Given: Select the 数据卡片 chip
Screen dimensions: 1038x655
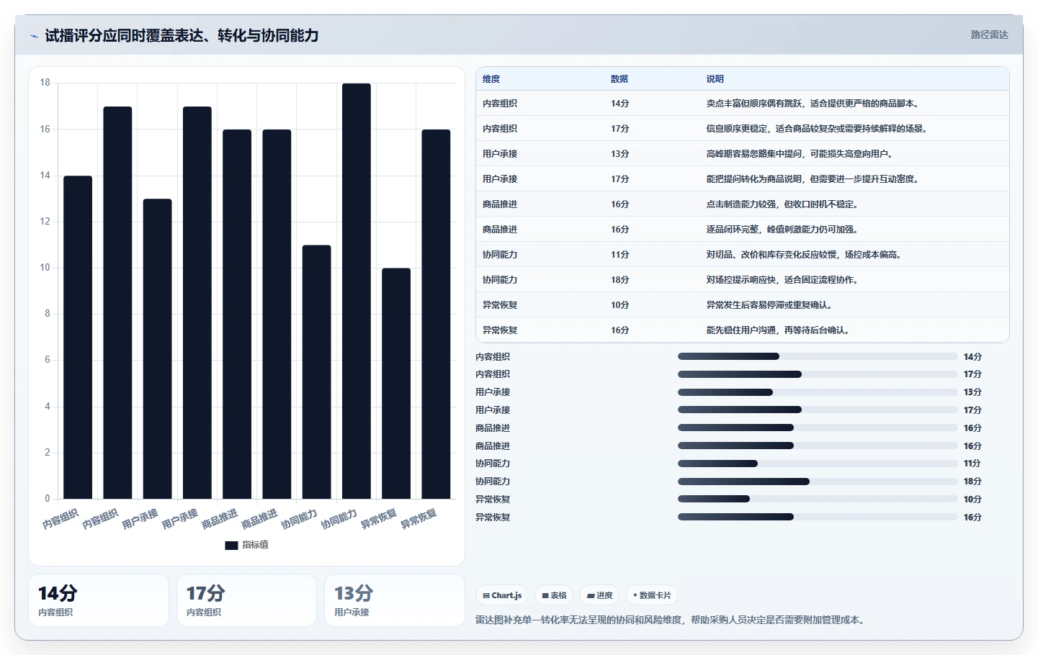Looking at the screenshot, I should tap(652, 595).
